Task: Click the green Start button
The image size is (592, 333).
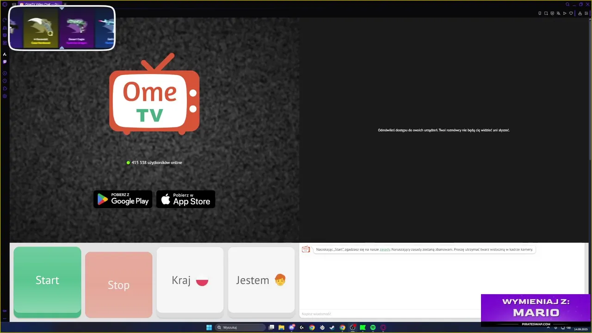Action: [x=47, y=282]
